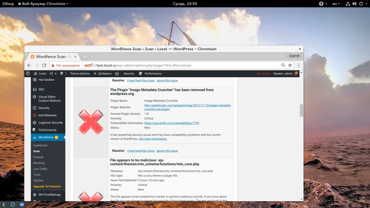Go to the Wordfence Dashboard submenu
This screenshot has width=370, height=208.
pyautogui.click(x=40, y=145)
